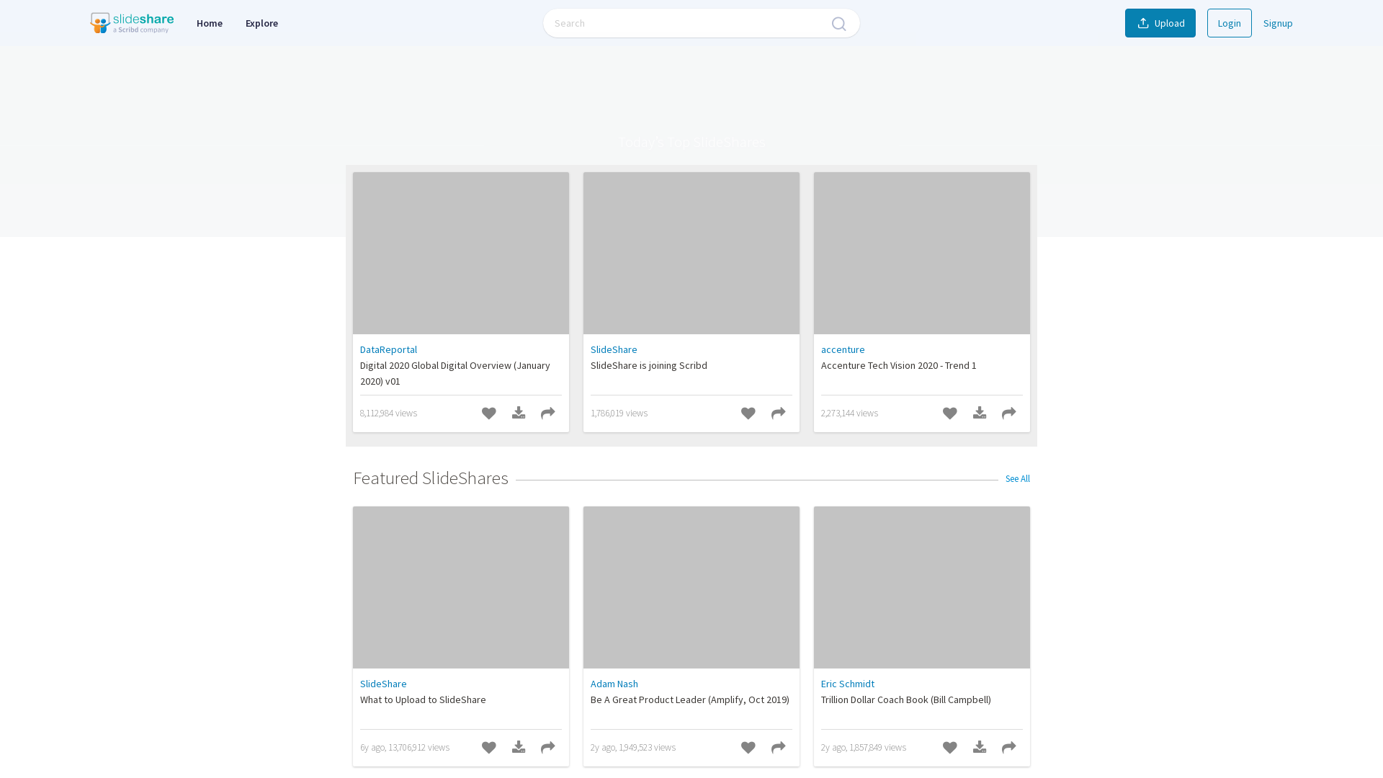Open the What to Upload to SlideShare thumbnail
Viewport: 1383px width, 778px height.
(x=461, y=587)
